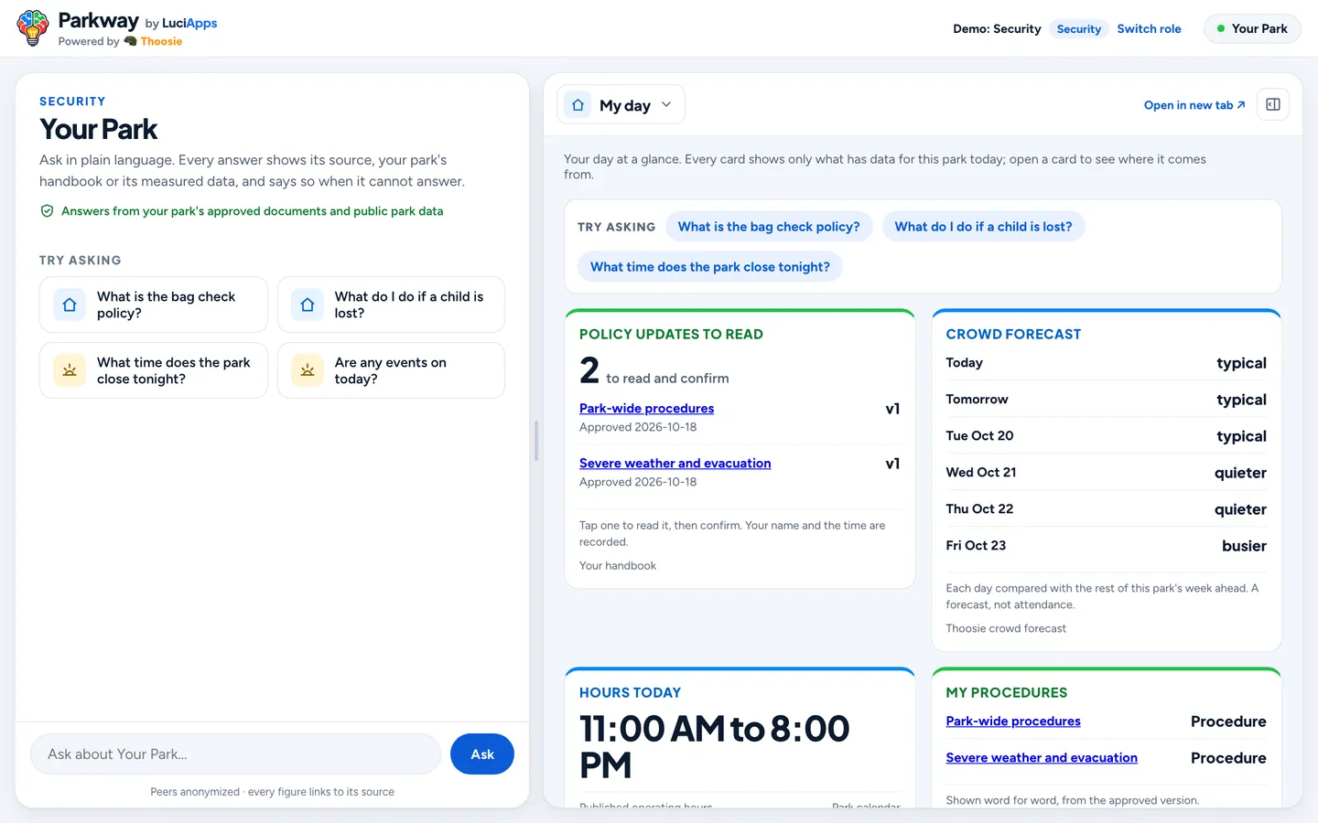Click the 'Demo: Security' label
This screenshot has width=1318, height=823.
[x=997, y=29]
